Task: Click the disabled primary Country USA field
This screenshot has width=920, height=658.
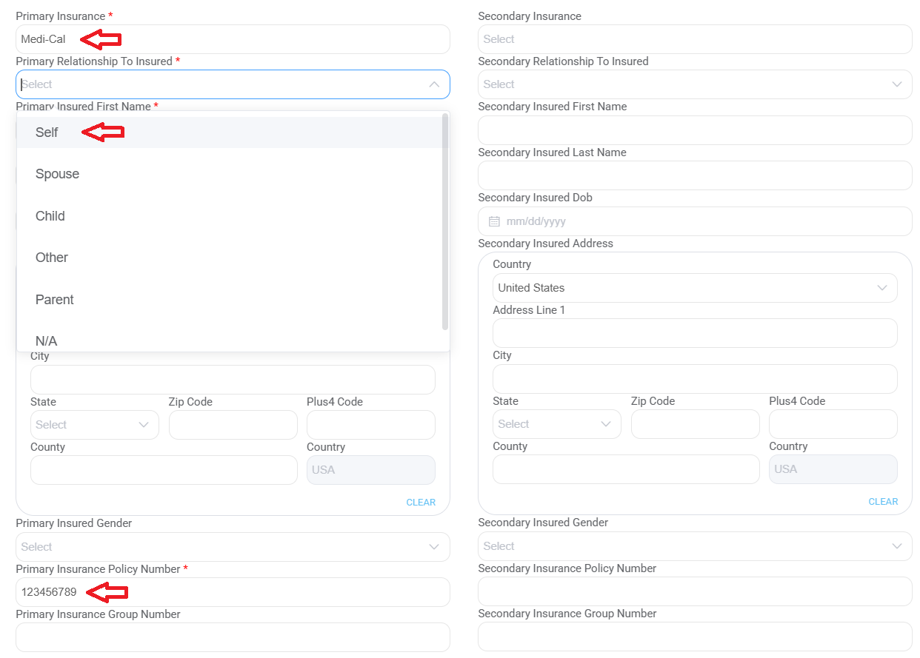Action: click(x=371, y=470)
